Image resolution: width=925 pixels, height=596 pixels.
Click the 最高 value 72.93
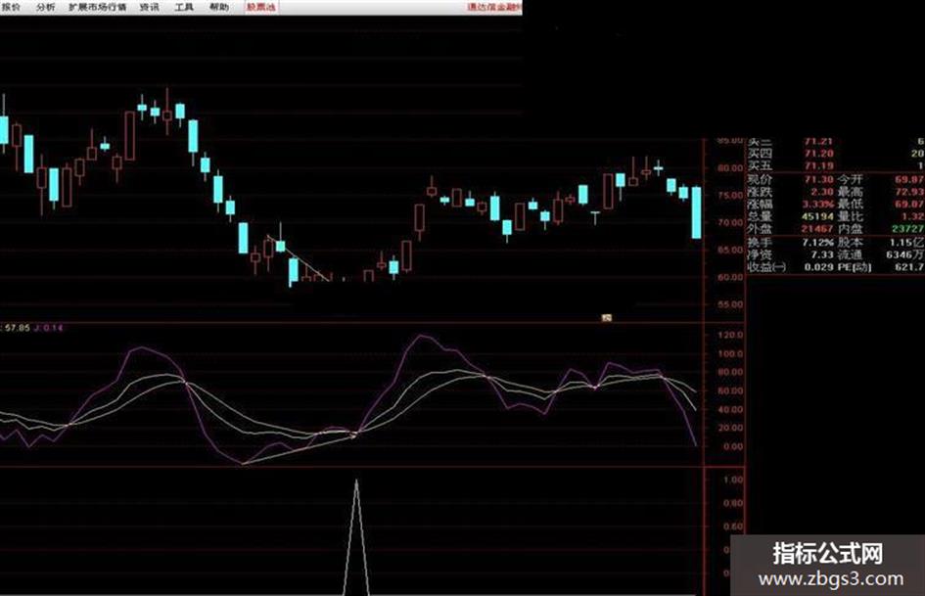click(909, 192)
